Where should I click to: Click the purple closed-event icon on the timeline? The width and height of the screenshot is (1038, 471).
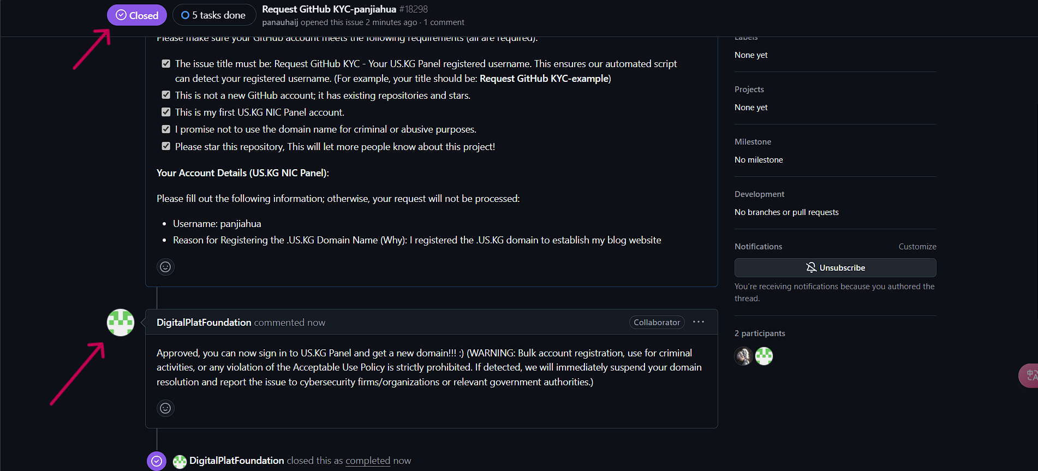[157, 461]
